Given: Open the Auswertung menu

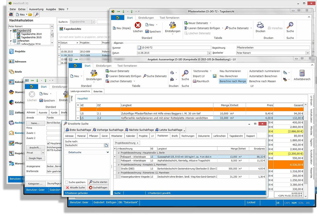Looking at the screenshot, I should (x=36, y=9).
